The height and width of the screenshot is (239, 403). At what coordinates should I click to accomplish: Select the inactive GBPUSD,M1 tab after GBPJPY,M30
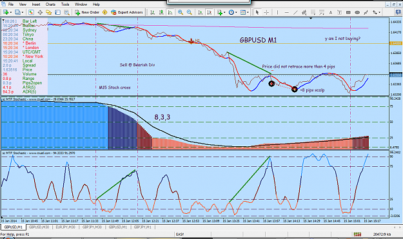click(118, 227)
